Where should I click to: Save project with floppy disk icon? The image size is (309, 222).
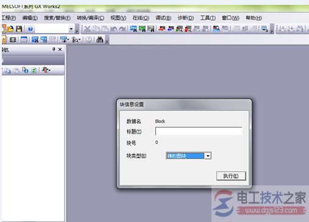(x=19, y=29)
